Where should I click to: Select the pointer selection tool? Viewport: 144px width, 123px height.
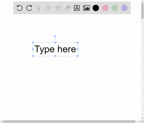point(39,8)
